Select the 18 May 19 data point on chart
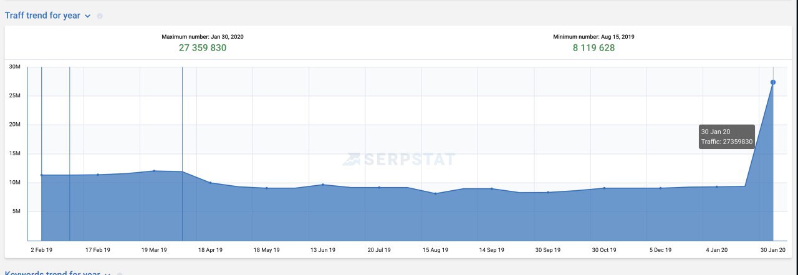Viewport: 798px width, 275px height. [266, 188]
